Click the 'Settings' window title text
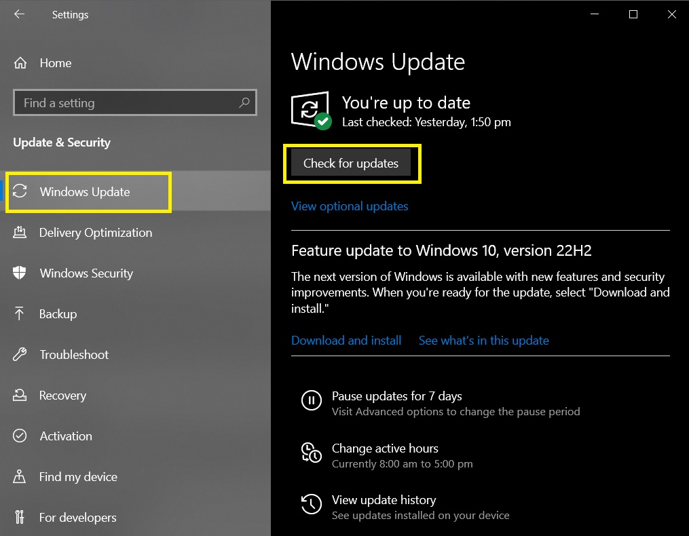 (x=71, y=14)
